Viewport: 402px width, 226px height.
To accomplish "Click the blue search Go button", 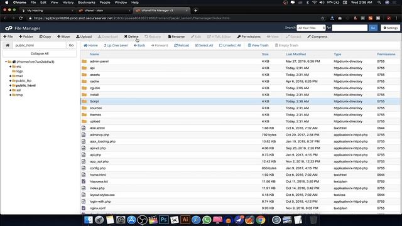I will pos(373,28).
